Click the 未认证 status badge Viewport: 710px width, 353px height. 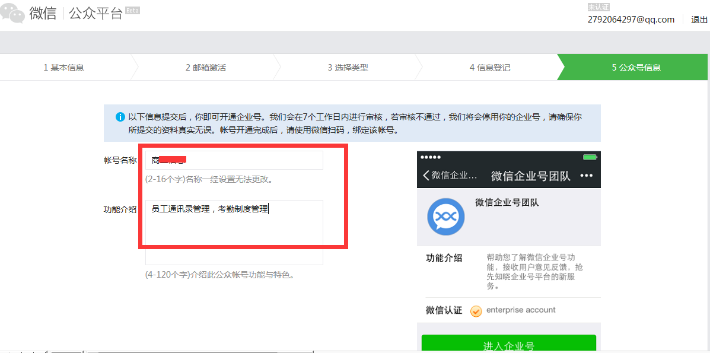pos(598,7)
